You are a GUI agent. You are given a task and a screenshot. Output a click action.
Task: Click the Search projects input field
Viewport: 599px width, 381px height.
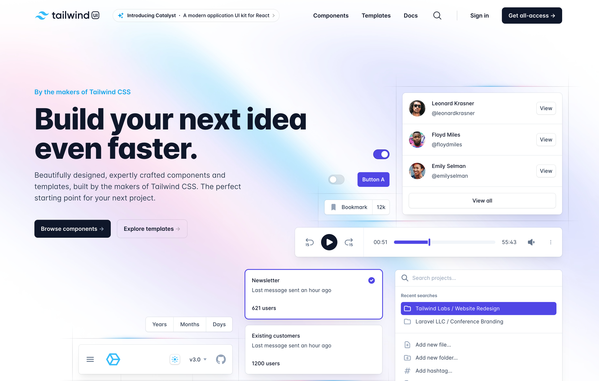click(x=479, y=277)
